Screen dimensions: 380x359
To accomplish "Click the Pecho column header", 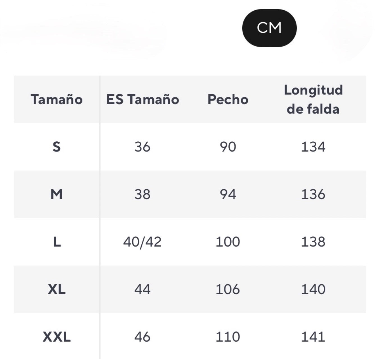I will 228,100.
